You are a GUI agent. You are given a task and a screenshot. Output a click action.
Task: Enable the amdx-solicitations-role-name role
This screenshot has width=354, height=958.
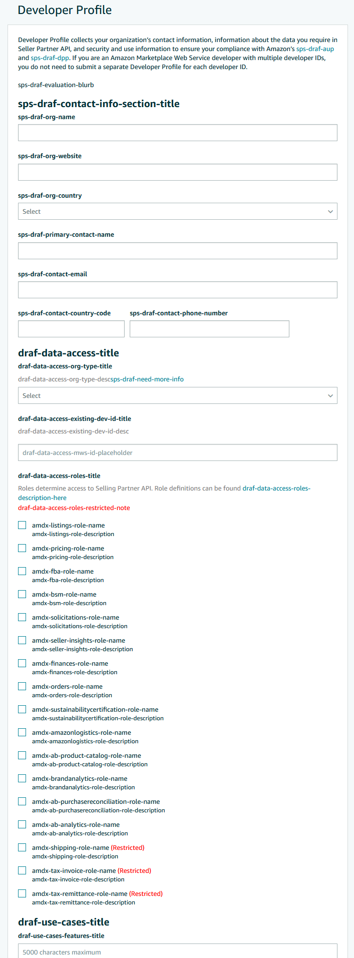22,617
